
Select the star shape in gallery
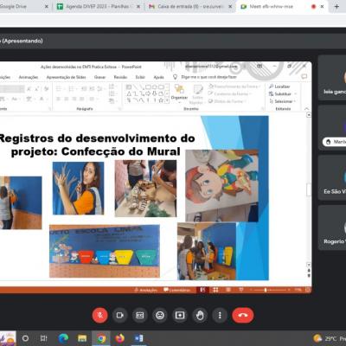(161, 100)
